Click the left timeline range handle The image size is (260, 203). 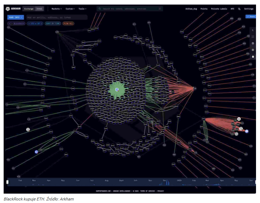(8, 182)
